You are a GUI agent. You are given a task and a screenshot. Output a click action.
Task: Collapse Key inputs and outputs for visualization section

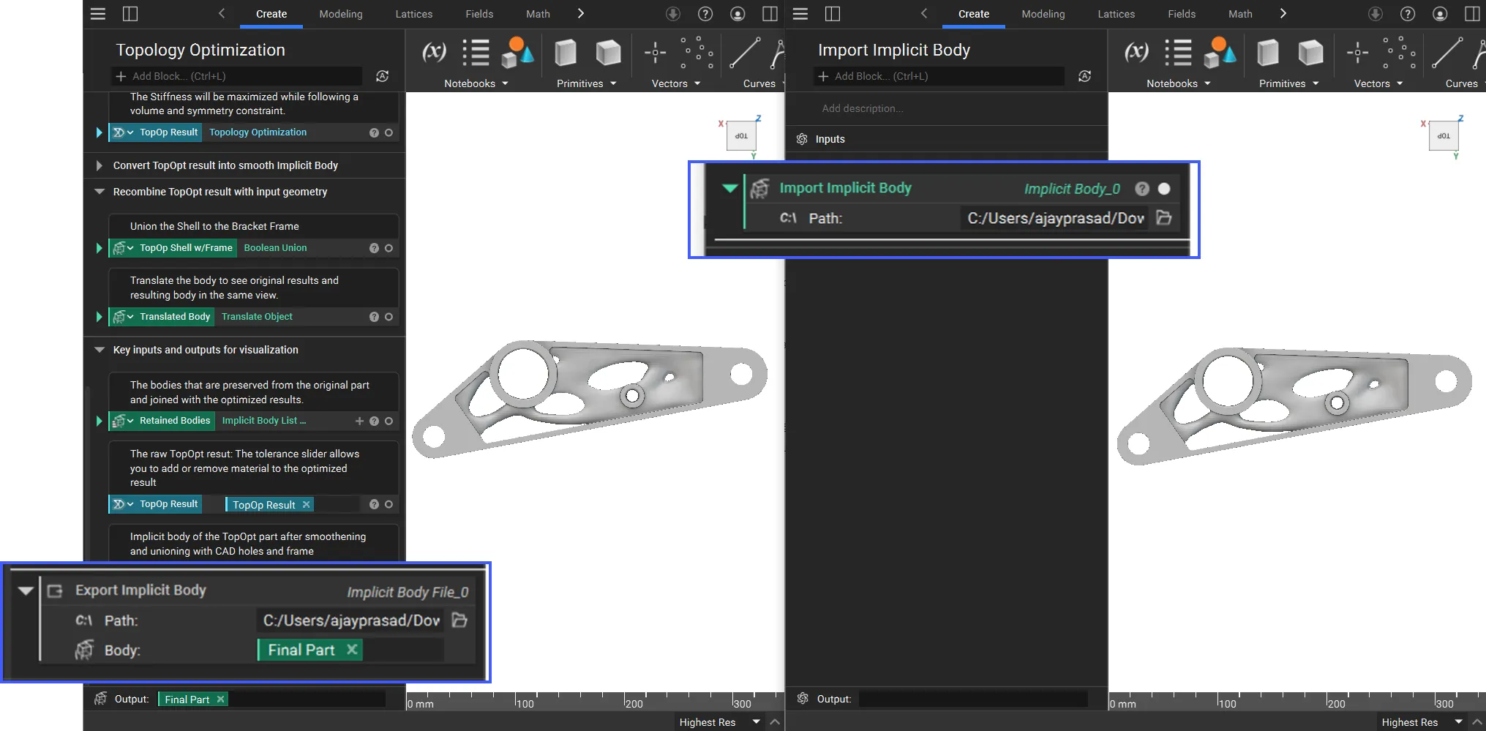(x=99, y=350)
